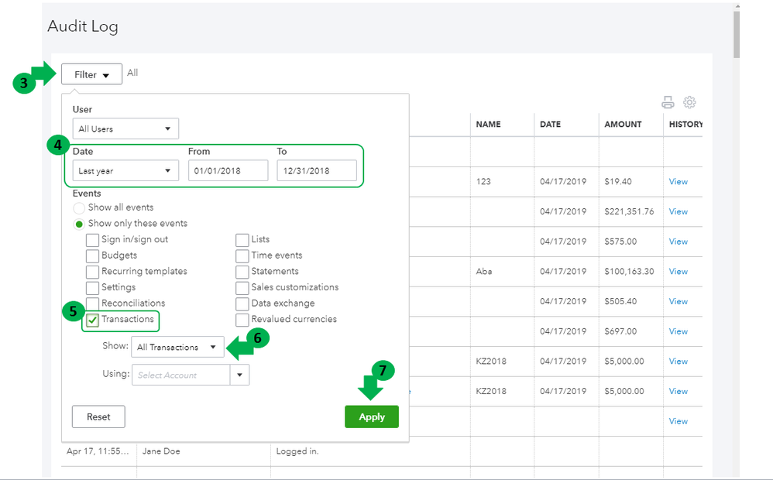Check the Lists checkbox
773x480 pixels.
click(242, 240)
